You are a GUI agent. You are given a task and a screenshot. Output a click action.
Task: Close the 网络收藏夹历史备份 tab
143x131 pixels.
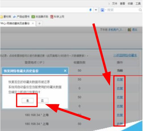coord(33,23)
